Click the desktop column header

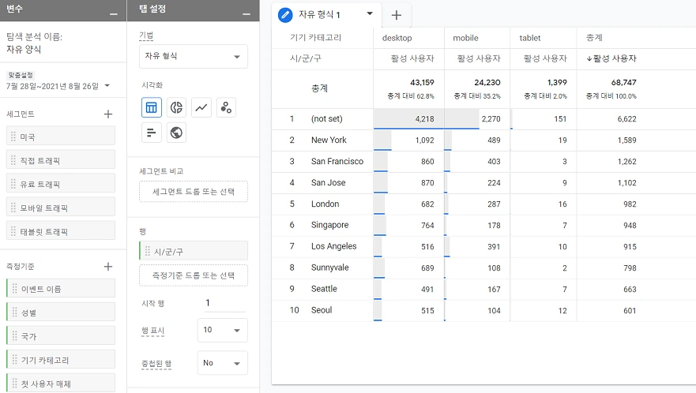click(x=397, y=38)
